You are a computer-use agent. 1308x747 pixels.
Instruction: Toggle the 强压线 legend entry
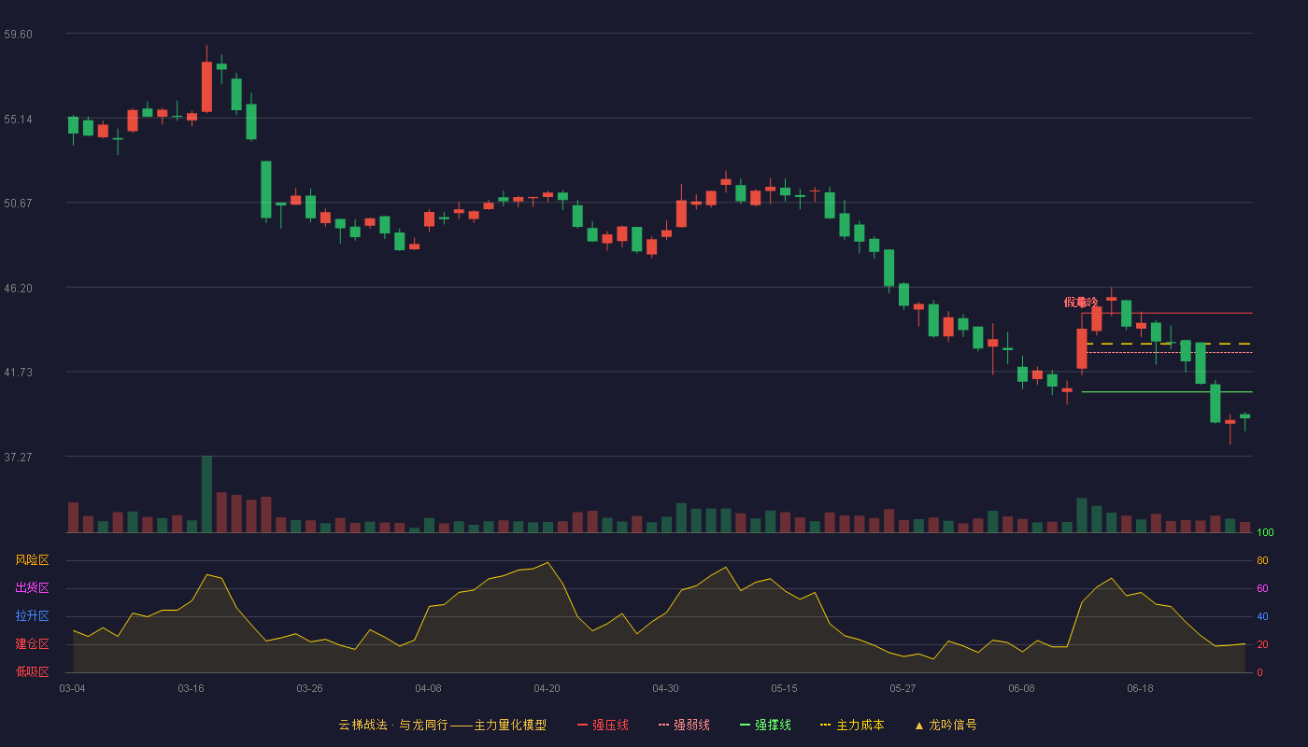click(603, 725)
